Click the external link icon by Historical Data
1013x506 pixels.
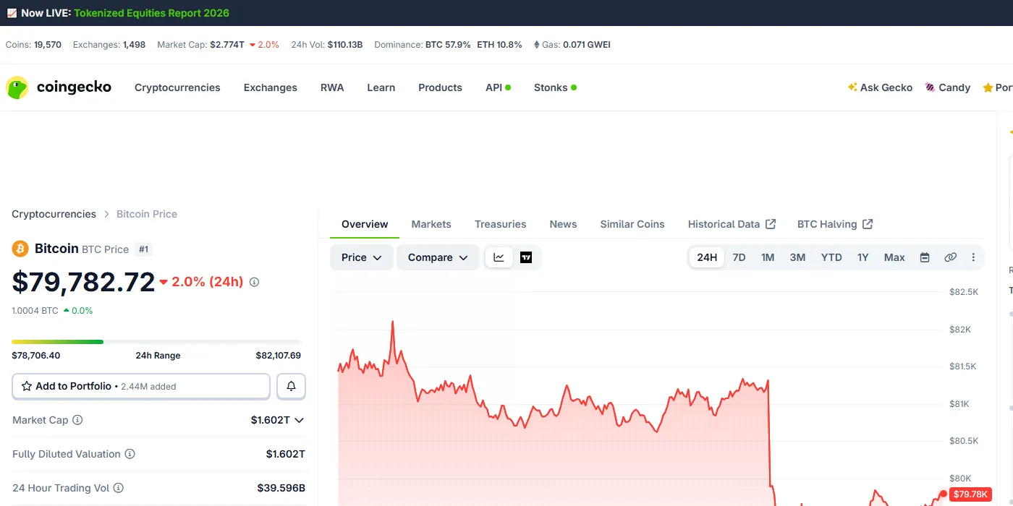point(771,224)
